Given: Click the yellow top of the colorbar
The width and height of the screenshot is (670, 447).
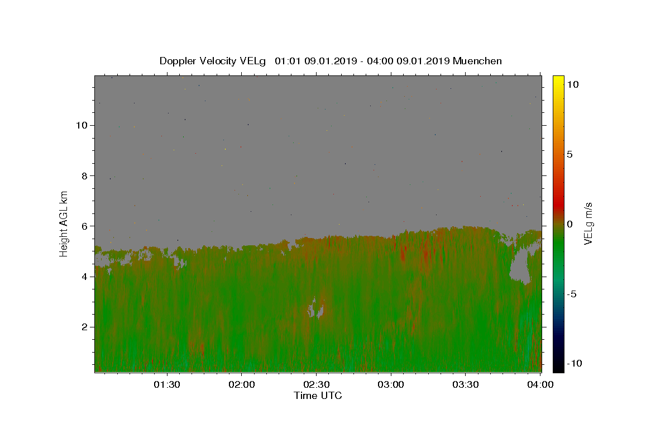Looking at the screenshot, I should (558, 81).
